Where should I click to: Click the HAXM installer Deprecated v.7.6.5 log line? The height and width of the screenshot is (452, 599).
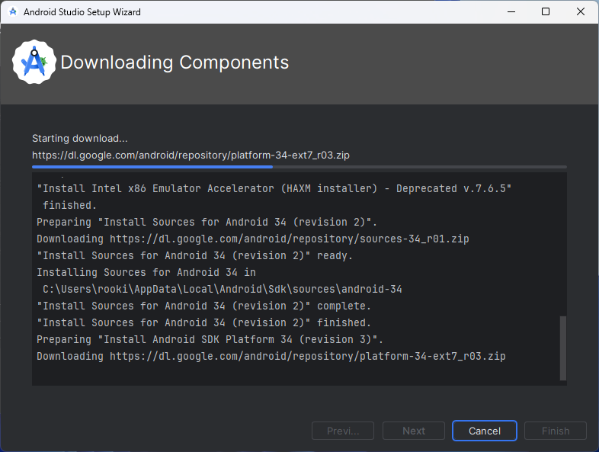click(274, 188)
